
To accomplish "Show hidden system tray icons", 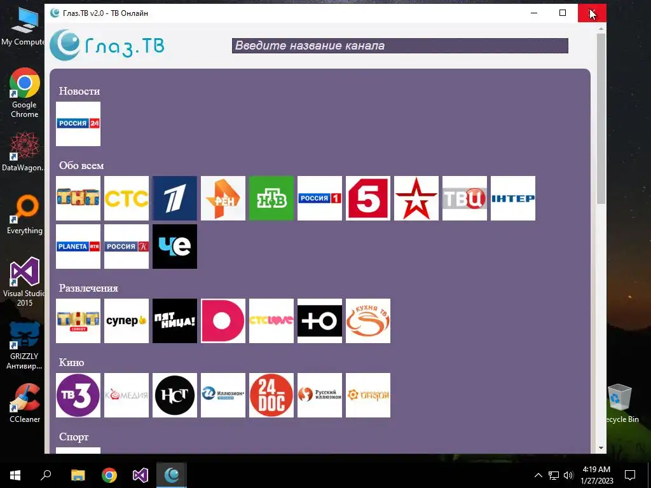I will pos(538,475).
